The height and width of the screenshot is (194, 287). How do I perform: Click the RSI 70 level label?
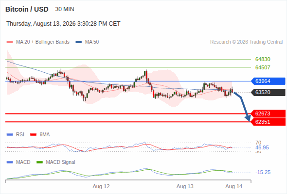point(258,143)
